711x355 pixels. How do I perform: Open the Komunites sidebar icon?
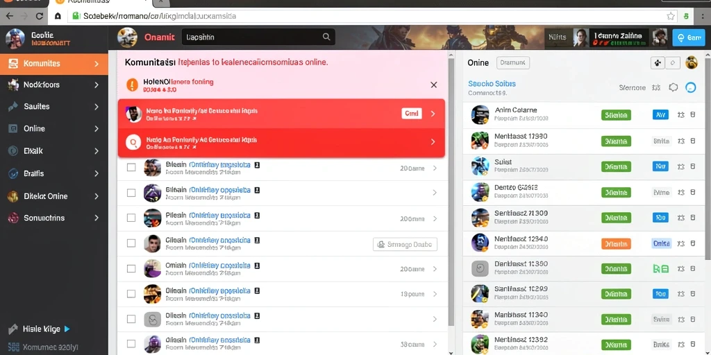[x=13, y=64]
